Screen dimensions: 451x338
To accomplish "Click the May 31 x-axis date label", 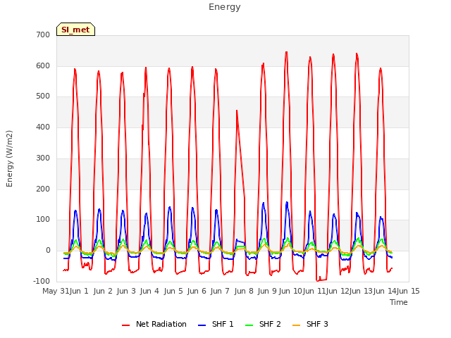I will 56,291.
